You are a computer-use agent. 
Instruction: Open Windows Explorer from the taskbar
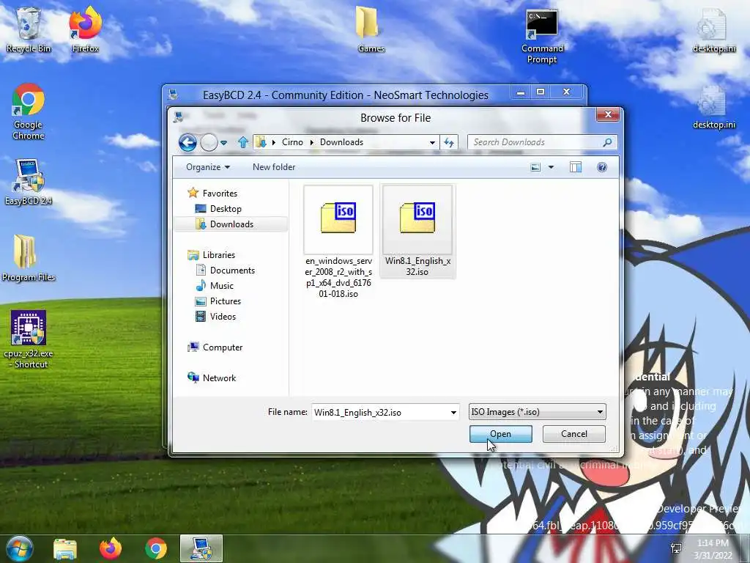(65, 548)
